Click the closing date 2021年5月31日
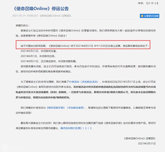The width and height of the screenshot is (165, 152). click(147, 143)
